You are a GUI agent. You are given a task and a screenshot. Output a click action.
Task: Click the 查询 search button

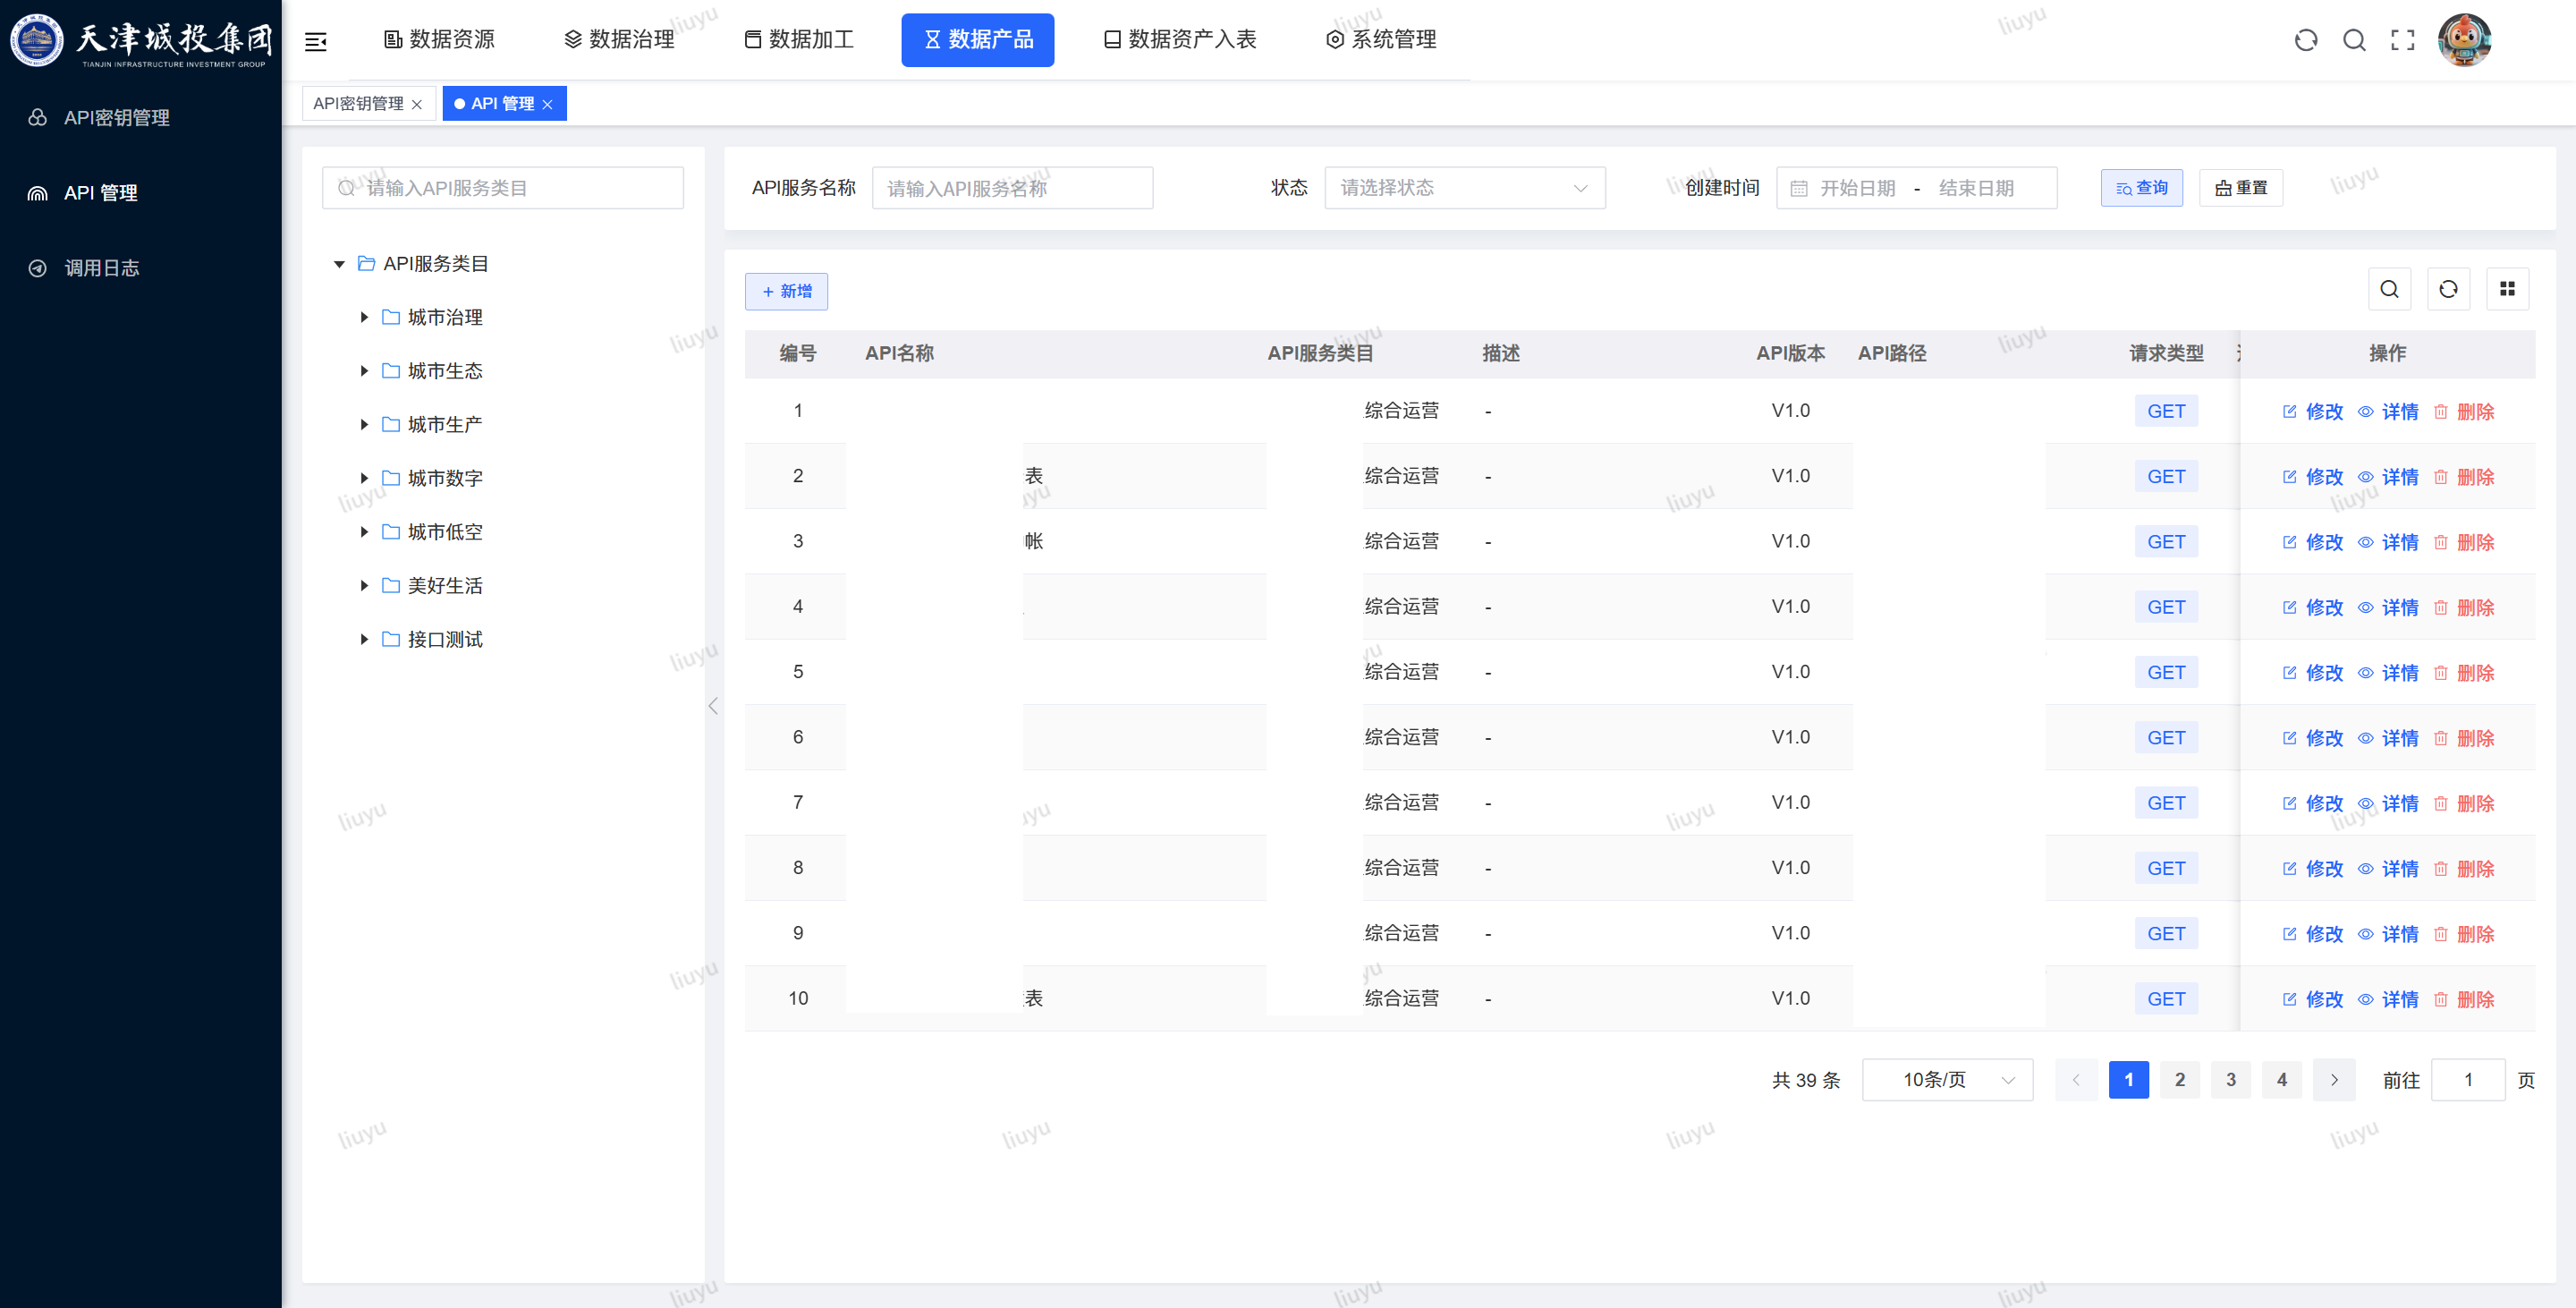coord(2141,188)
